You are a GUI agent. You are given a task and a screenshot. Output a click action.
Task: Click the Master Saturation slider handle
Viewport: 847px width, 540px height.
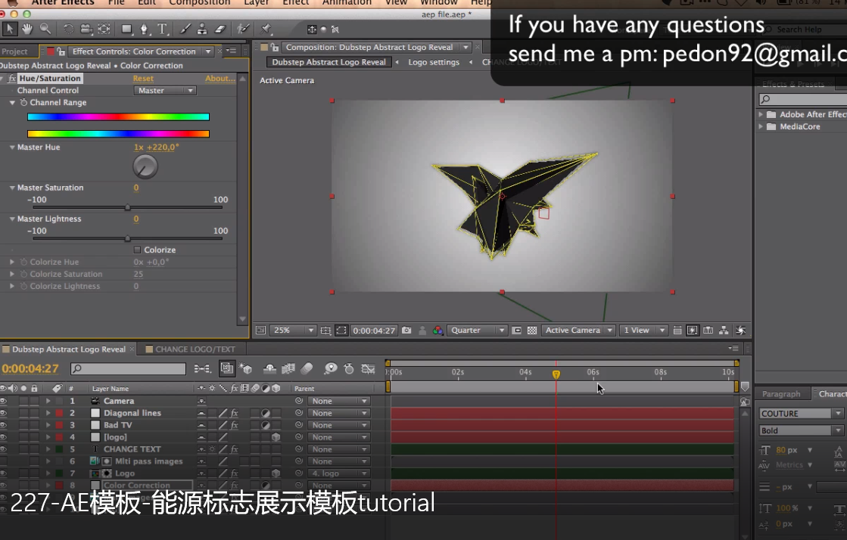(127, 207)
